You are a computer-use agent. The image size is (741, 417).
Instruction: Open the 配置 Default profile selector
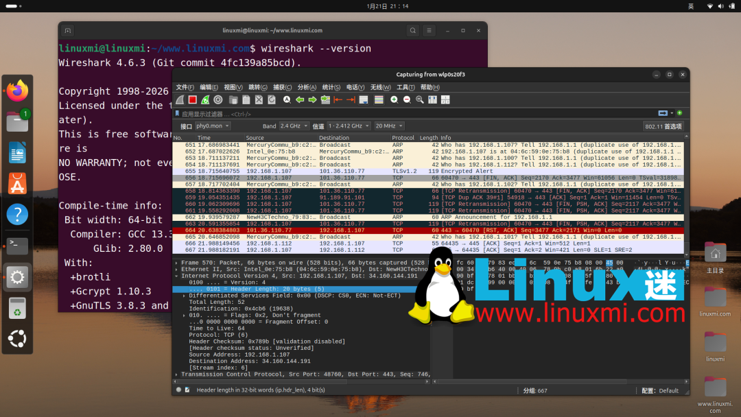click(660, 390)
